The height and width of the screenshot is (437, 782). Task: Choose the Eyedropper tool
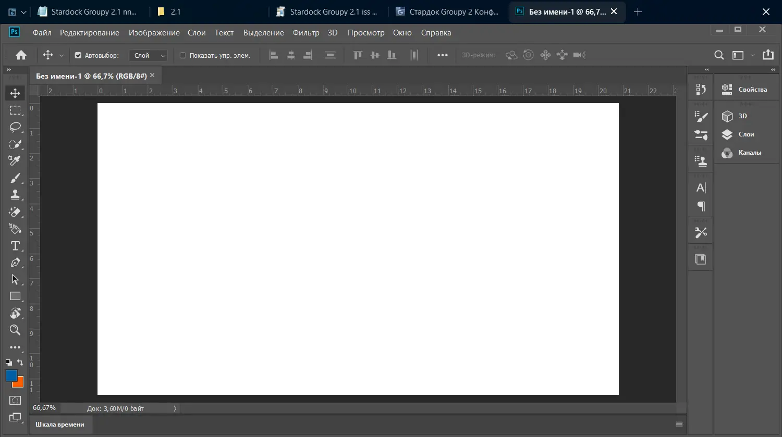click(x=15, y=160)
